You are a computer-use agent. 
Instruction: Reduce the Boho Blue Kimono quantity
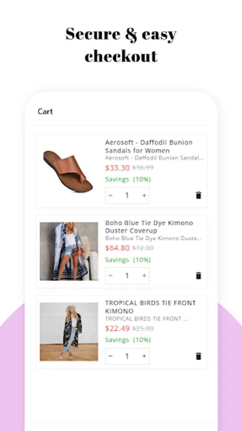(110, 276)
